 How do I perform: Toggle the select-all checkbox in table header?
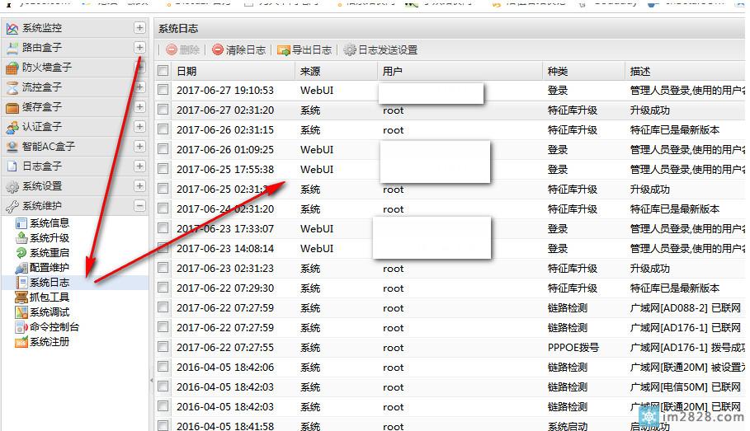163,71
